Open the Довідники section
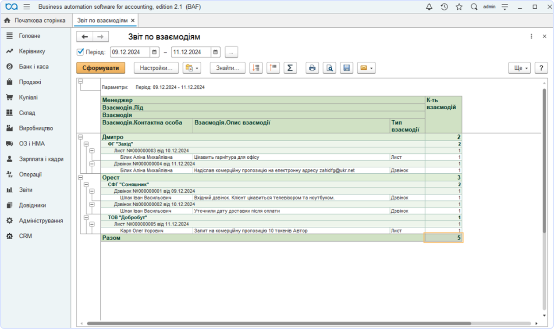This screenshot has width=554, height=329. [x=32, y=205]
